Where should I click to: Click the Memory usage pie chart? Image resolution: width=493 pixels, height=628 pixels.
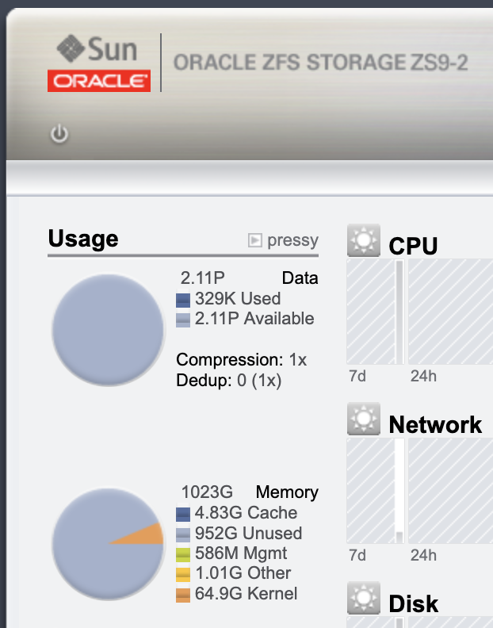coord(108,544)
